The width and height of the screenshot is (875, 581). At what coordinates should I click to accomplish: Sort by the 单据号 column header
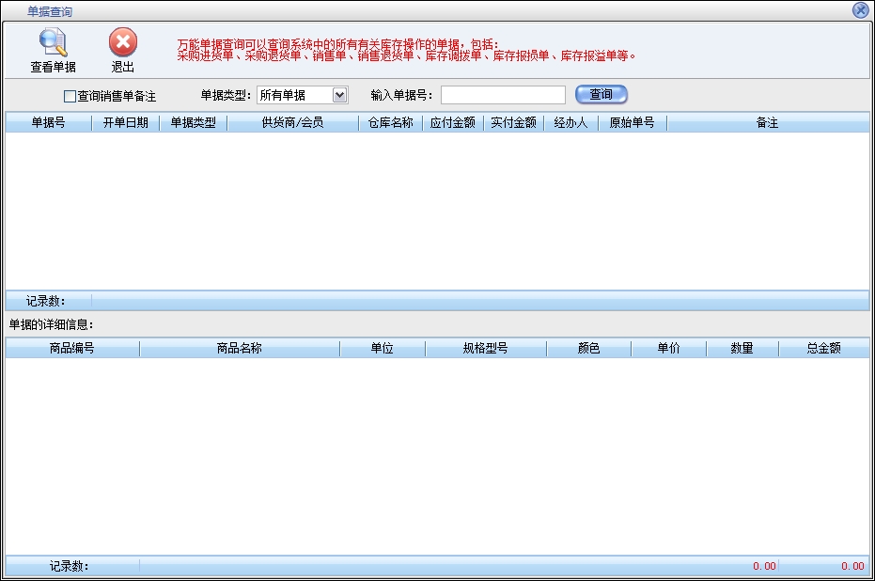[48, 123]
